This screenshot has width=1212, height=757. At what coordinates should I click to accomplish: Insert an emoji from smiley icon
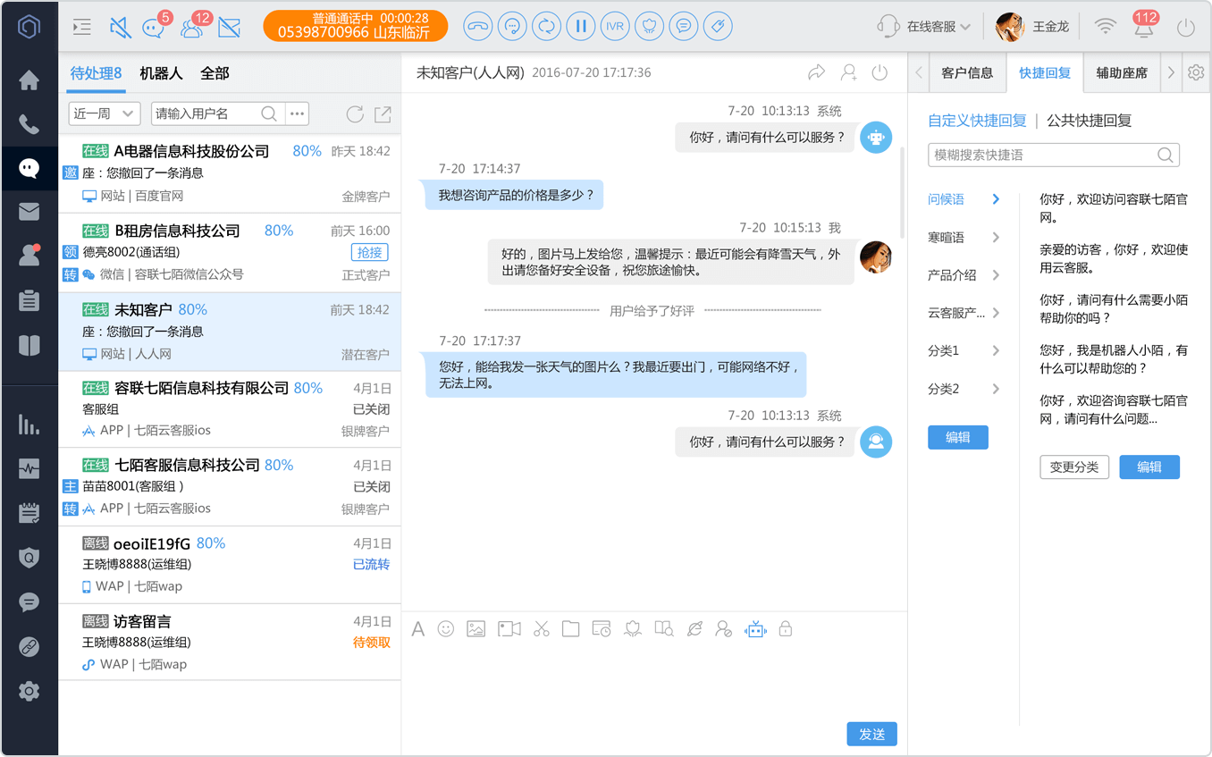(446, 629)
